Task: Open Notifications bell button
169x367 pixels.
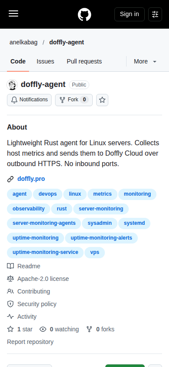Action: click(x=29, y=100)
